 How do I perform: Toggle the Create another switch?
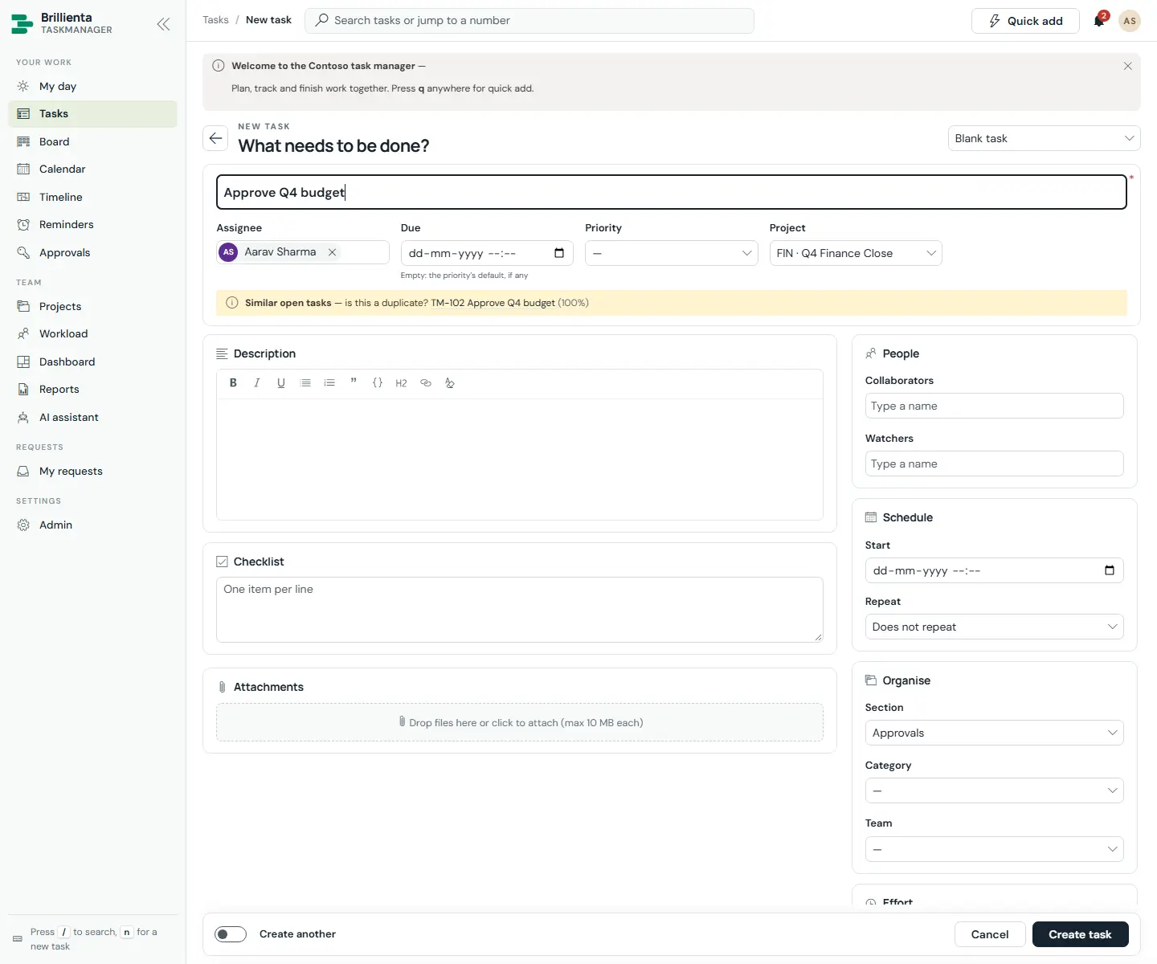[231, 934]
